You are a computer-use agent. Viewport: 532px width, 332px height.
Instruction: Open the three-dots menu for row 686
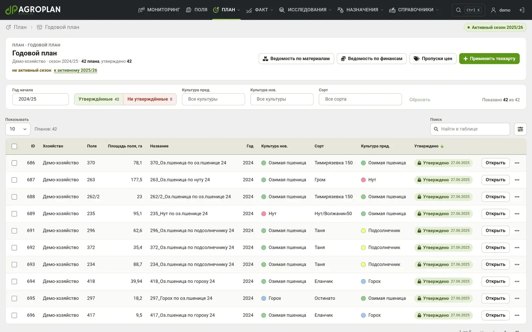click(517, 163)
